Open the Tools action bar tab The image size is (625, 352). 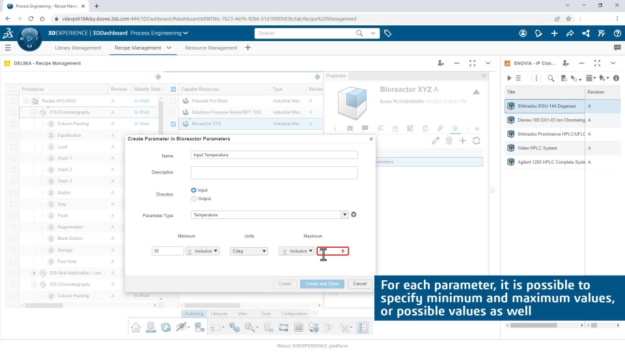pyautogui.click(x=266, y=314)
